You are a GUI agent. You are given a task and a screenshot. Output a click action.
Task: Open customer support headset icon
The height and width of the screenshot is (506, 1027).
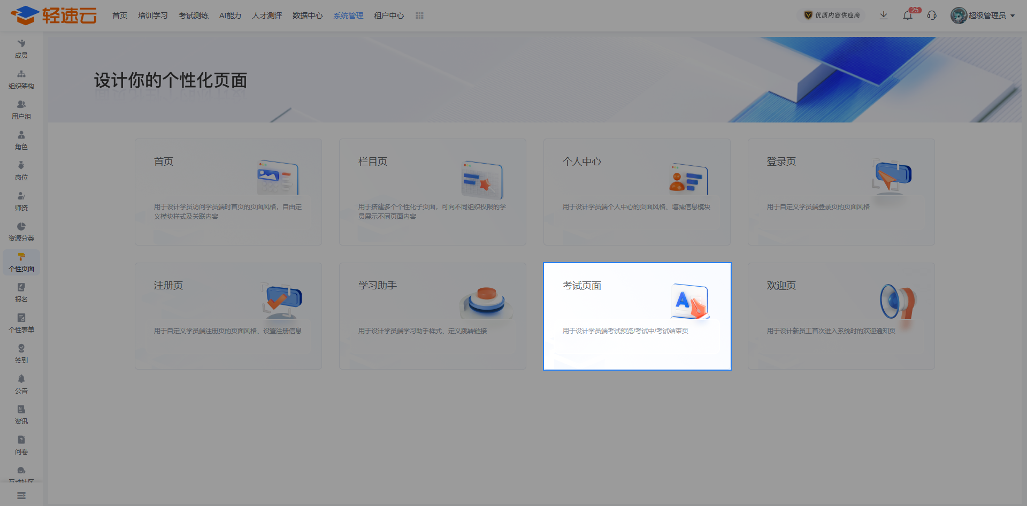932,16
